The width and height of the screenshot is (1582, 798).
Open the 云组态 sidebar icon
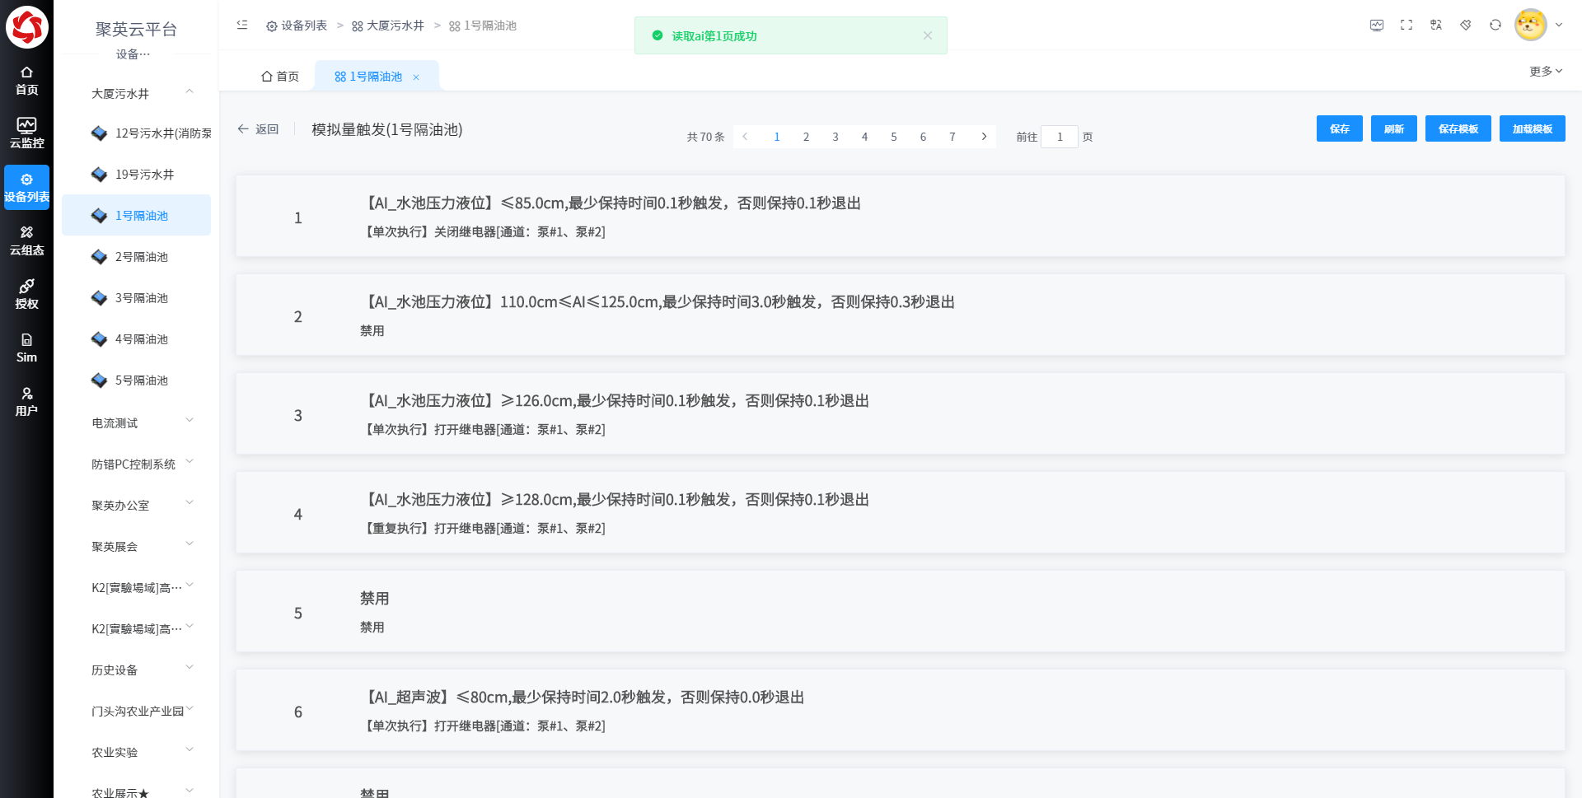[x=26, y=240]
